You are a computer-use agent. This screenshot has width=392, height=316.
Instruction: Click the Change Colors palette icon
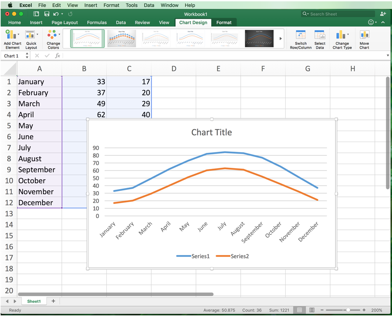[52, 34]
